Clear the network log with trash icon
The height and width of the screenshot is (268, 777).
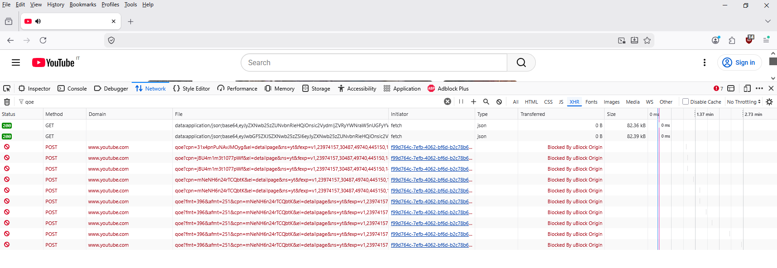click(x=7, y=102)
